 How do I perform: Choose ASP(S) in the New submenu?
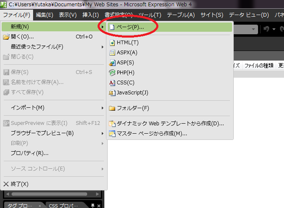(x=170, y=63)
